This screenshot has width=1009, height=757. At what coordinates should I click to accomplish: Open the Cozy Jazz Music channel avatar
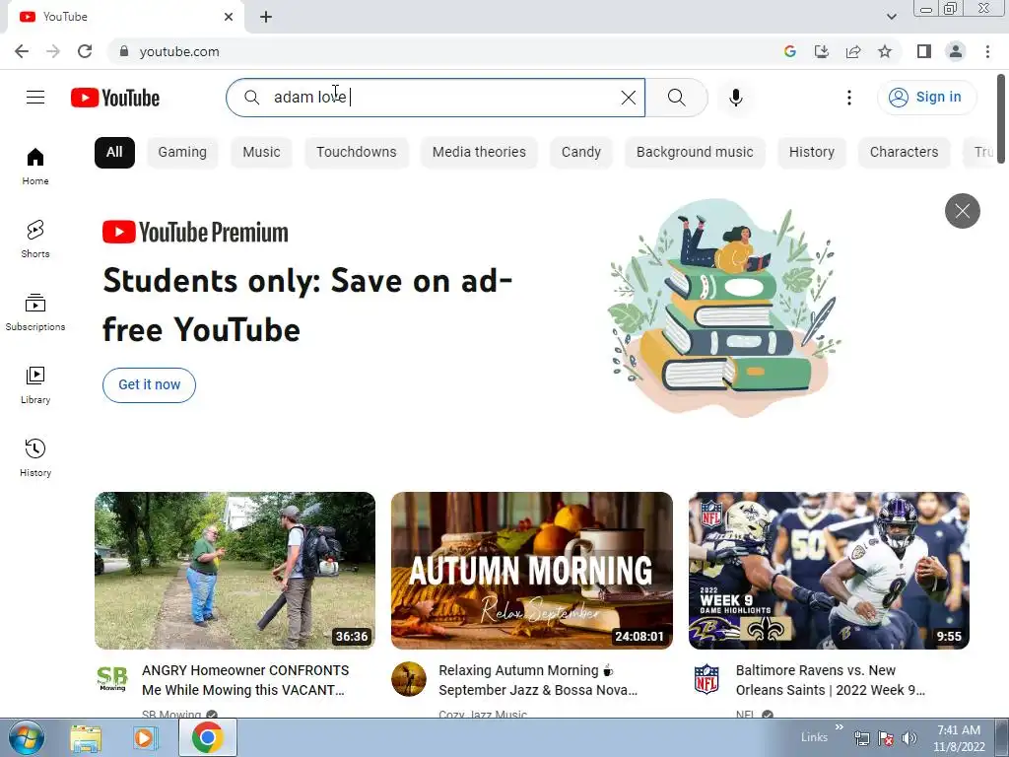pyautogui.click(x=409, y=679)
